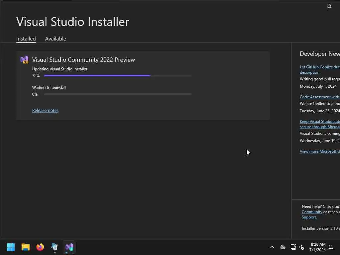Screen dimensions: 340x255
Task: Launch File Explorer from the taskbar
Action: pos(25,247)
